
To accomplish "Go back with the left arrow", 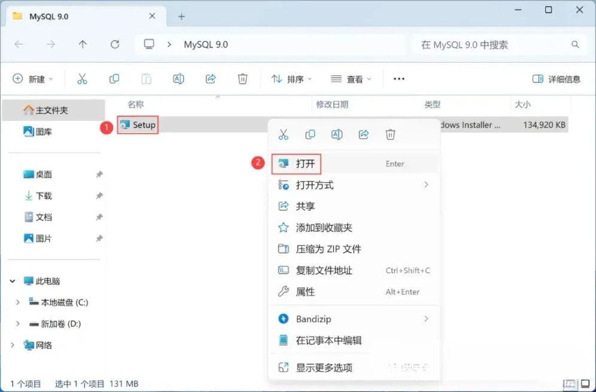I will pos(19,44).
